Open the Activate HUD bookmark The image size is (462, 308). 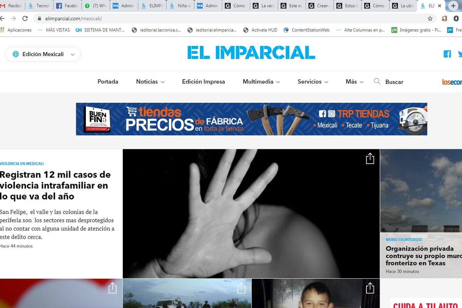click(260, 30)
